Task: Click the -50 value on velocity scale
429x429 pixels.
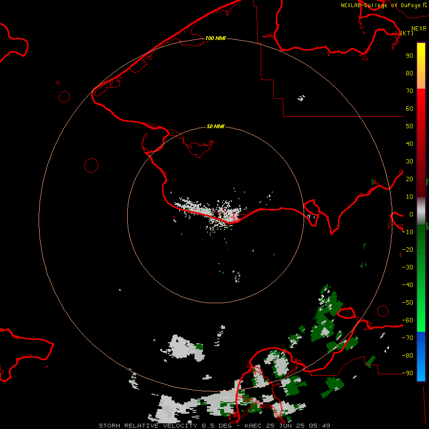Action: [408, 303]
